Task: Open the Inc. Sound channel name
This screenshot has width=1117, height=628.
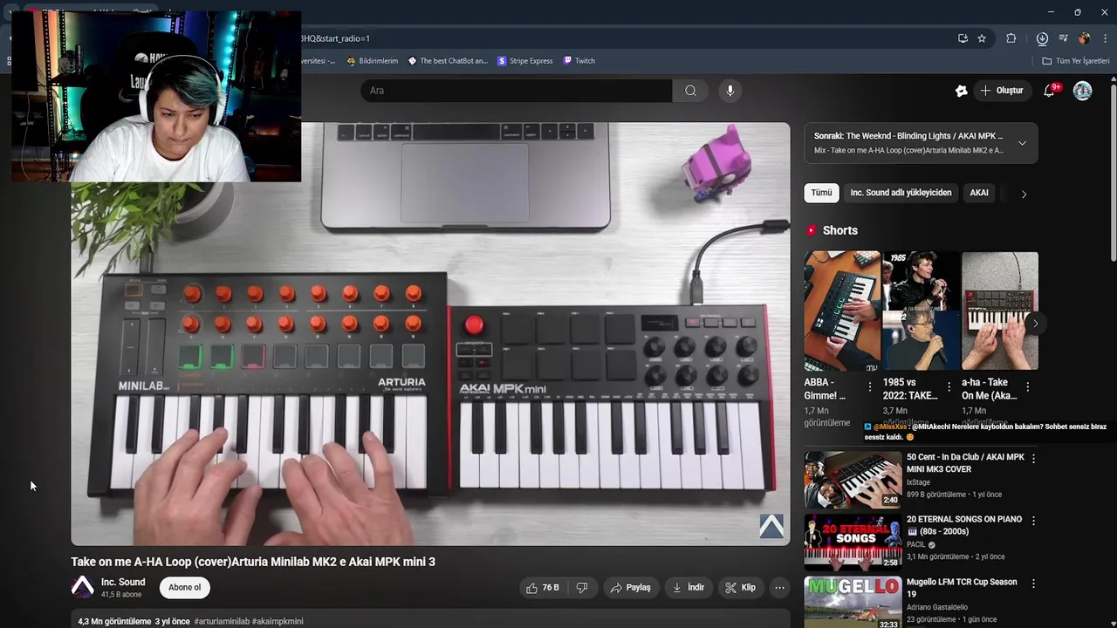Action: pyautogui.click(x=123, y=582)
